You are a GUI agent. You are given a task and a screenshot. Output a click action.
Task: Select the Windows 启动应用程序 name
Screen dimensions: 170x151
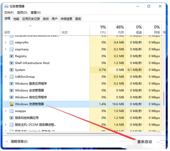coord(31,97)
